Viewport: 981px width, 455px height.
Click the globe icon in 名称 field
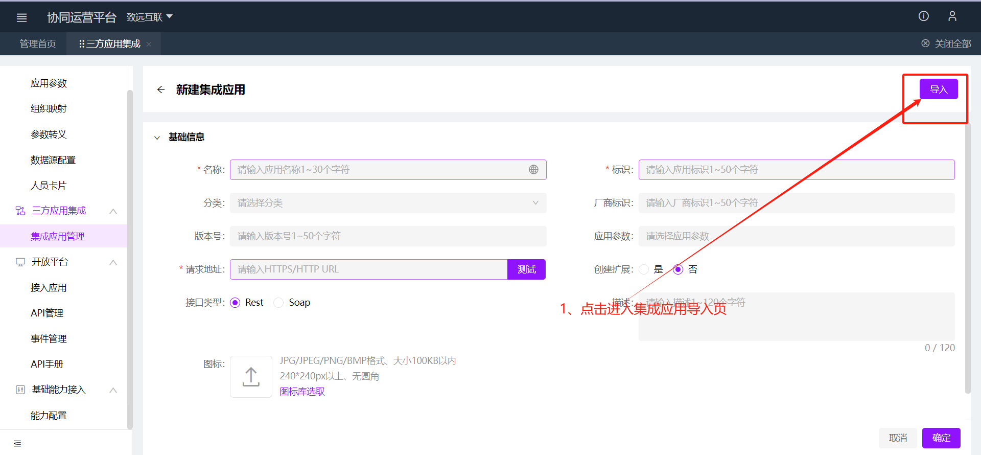[533, 170]
